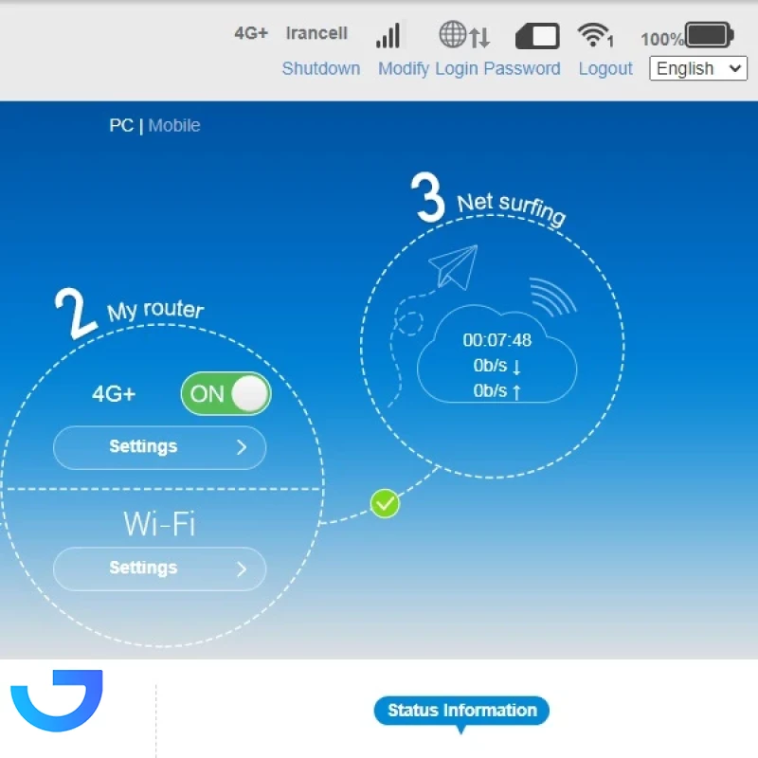
Task: Click the paper plane icon
Action: 454,266
